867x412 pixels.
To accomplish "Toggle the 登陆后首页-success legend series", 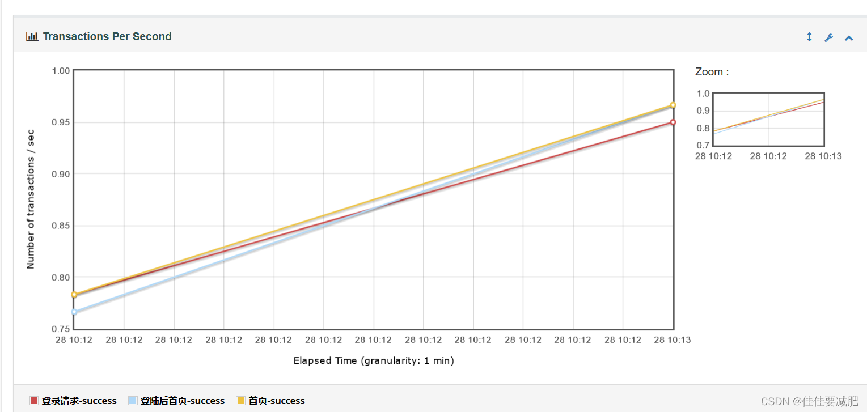I will pyautogui.click(x=177, y=401).
